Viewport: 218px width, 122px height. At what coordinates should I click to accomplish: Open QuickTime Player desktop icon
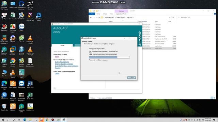[x=39, y=17]
